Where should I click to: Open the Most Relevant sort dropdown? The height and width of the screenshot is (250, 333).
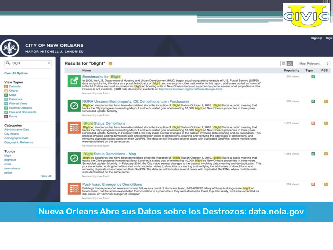[314, 64]
